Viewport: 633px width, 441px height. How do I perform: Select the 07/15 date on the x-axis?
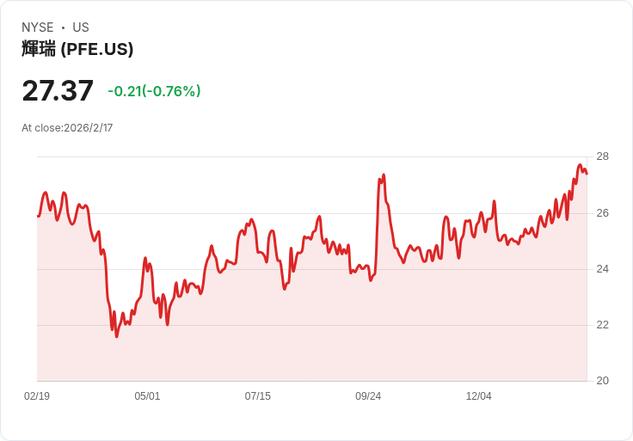[x=257, y=396]
